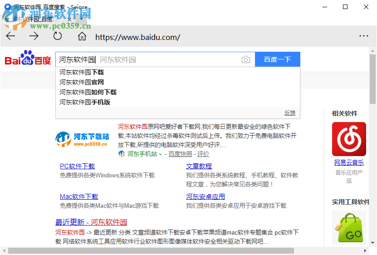Viewport: 377px width, 255px height.
Task: Open the 河东安卓应用 link
Action: click(x=206, y=196)
